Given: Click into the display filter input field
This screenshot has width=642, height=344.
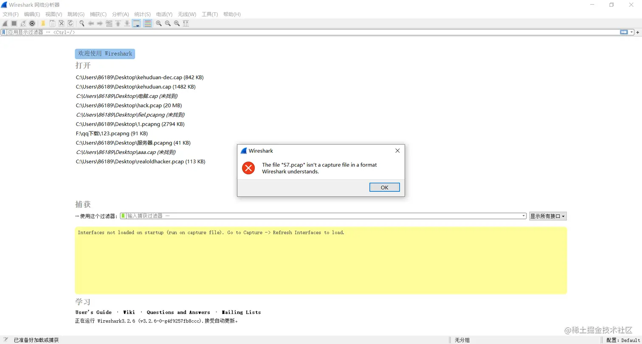Looking at the screenshot, I should [x=313, y=32].
